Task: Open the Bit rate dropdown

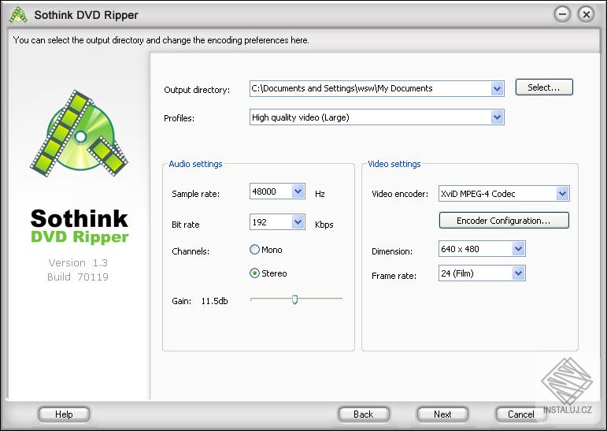Action: tap(298, 222)
